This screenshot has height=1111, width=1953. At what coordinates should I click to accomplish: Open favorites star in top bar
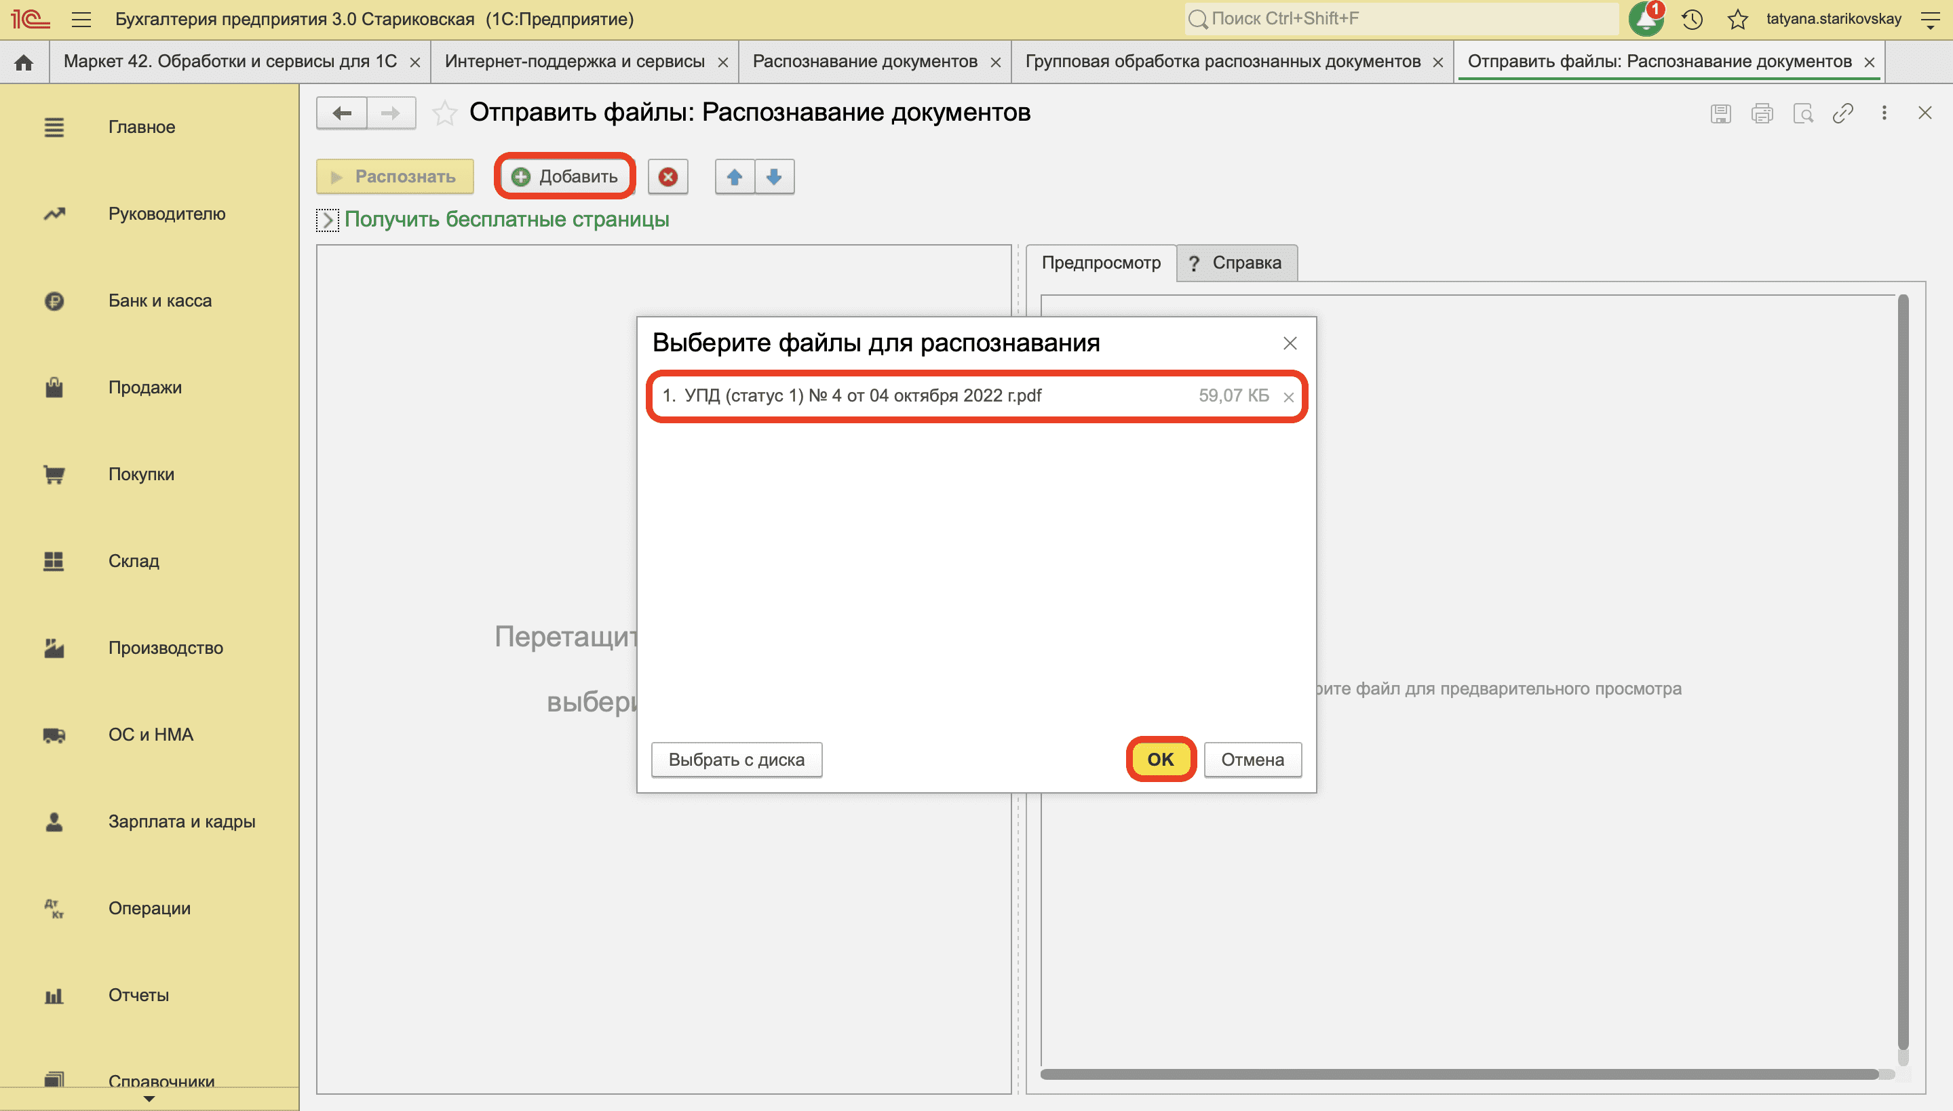tap(1738, 19)
